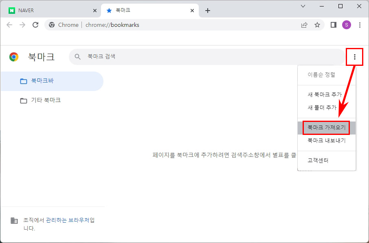Screen dimensions: 369x243
Task: Click the managed organization building icon
Action: tap(14, 220)
